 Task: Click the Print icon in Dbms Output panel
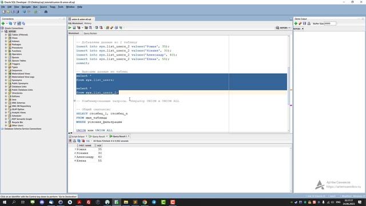click(x=309, y=23)
